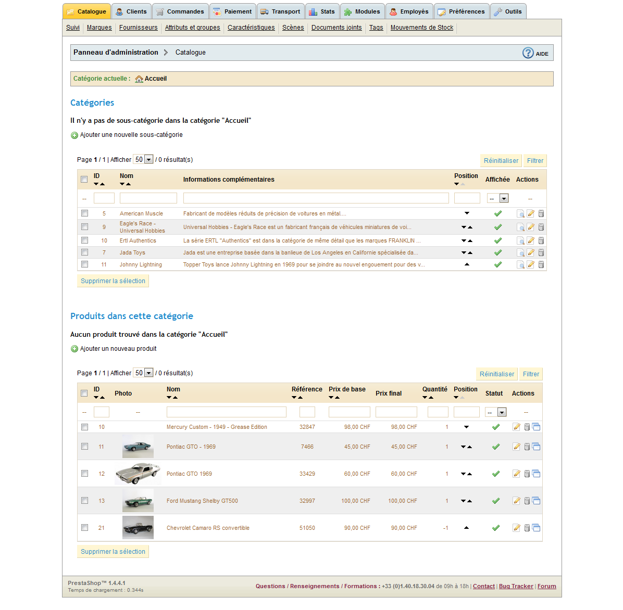Click Supprimer la sélection under categories
Image resolution: width=623 pixels, height=610 pixels.
tap(113, 281)
